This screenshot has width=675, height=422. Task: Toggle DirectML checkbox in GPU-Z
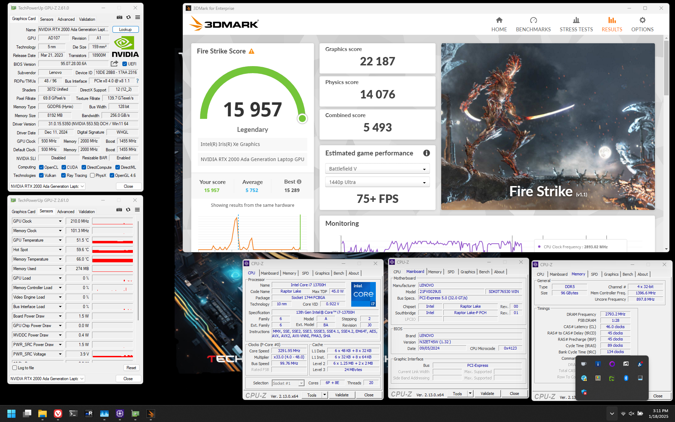coord(118,167)
